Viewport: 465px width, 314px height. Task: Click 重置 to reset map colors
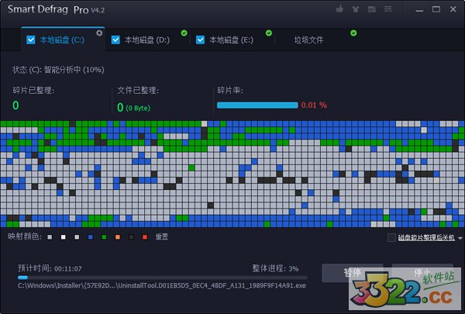[x=162, y=236]
